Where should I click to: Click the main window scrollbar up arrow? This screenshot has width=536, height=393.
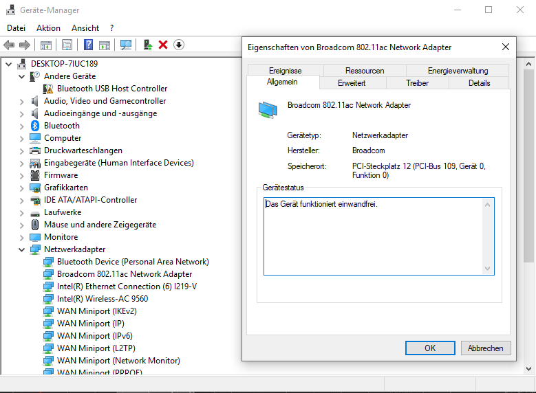pos(529,64)
